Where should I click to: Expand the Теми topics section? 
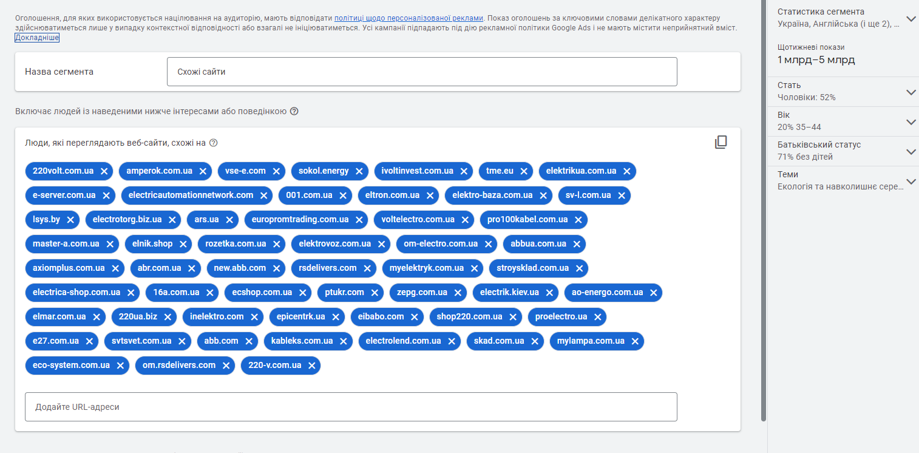911,181
